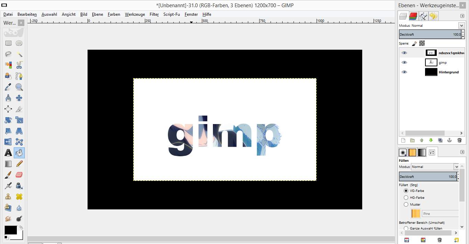The width and height of the screenshot is (469, 244).
Task: Collapse the tool options dock via arrow
Action: [x=462, y=152]
